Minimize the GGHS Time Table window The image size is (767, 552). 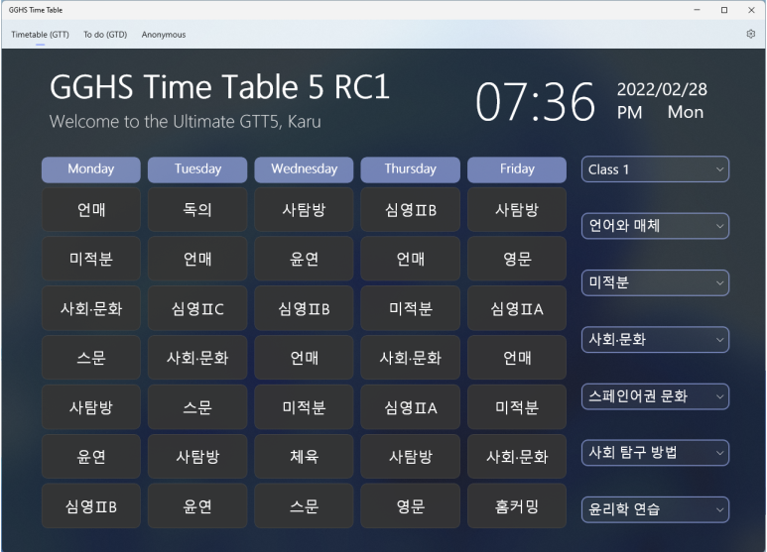(697, 10)
